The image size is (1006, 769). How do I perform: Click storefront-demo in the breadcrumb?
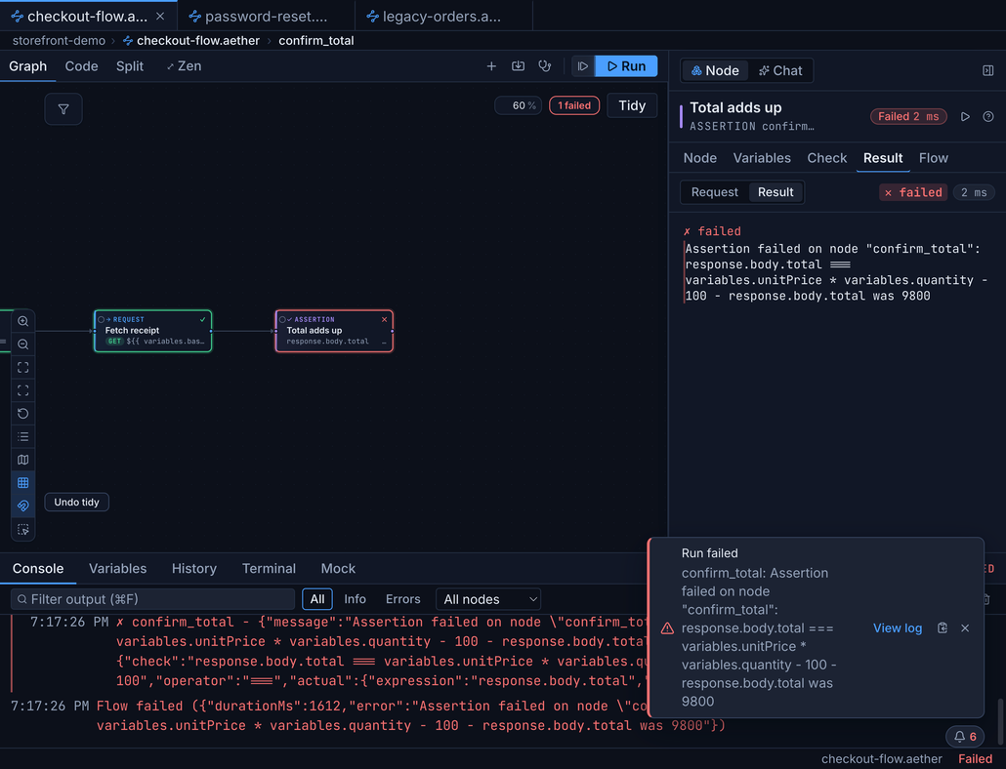(x=59, y=40)
